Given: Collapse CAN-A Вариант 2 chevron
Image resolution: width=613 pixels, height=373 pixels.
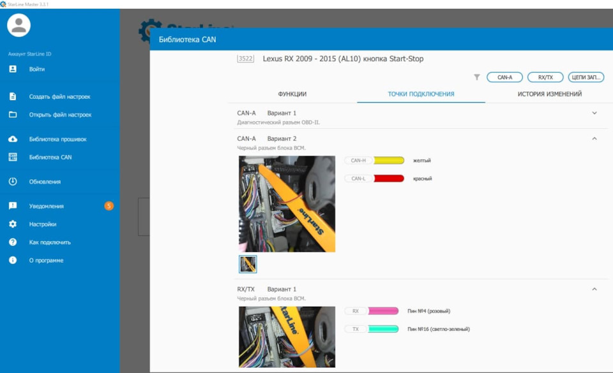Looking at the screenshot, I should (594, 138).
